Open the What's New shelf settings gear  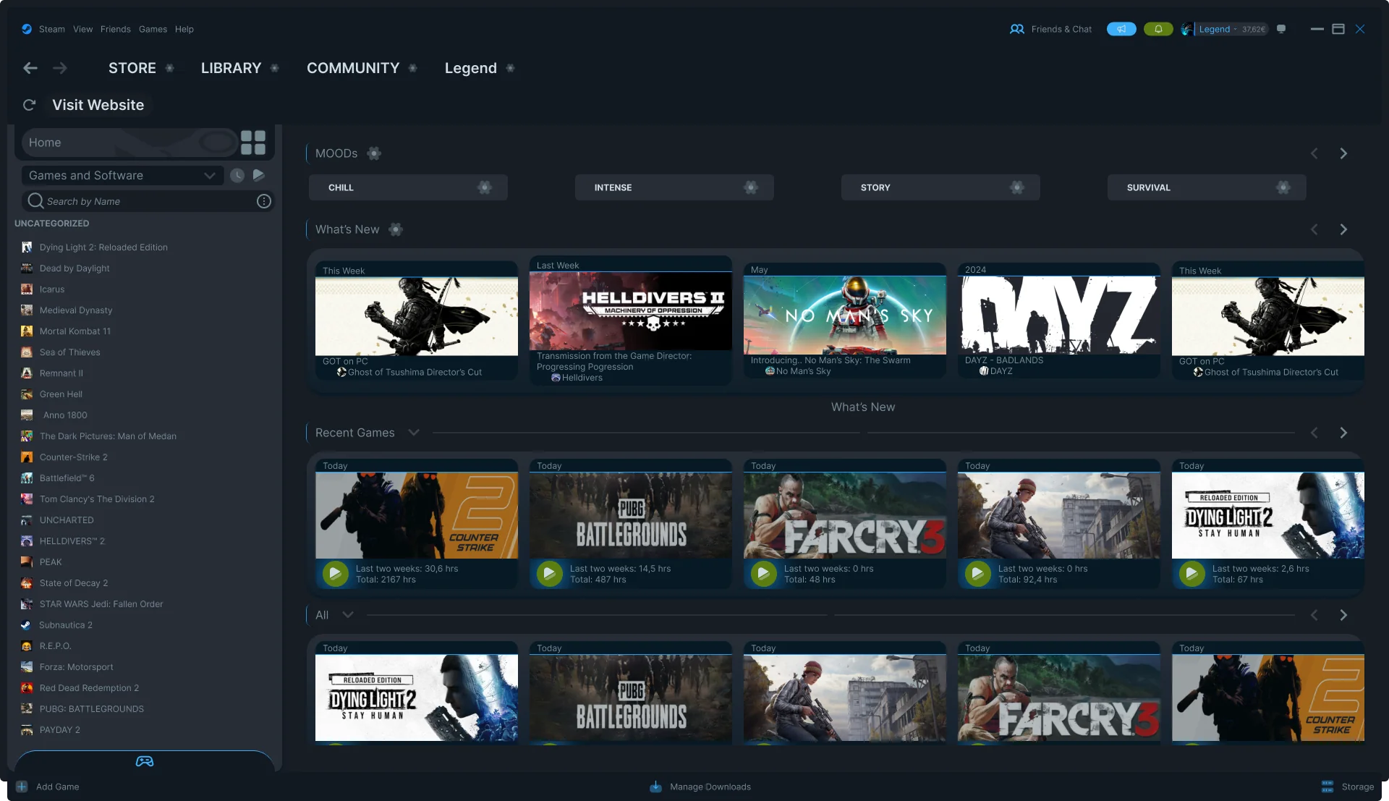tap(396, 229)
